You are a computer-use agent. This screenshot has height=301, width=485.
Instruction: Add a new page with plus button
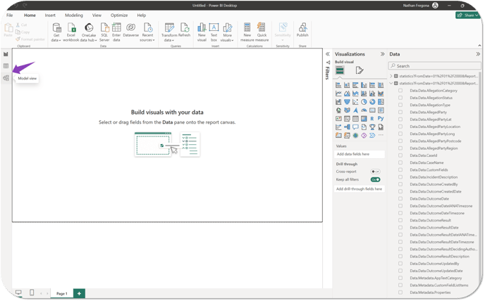click(79, 293)
